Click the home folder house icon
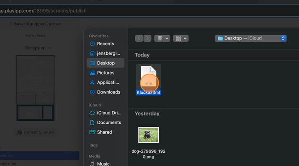 coord(92,53)
